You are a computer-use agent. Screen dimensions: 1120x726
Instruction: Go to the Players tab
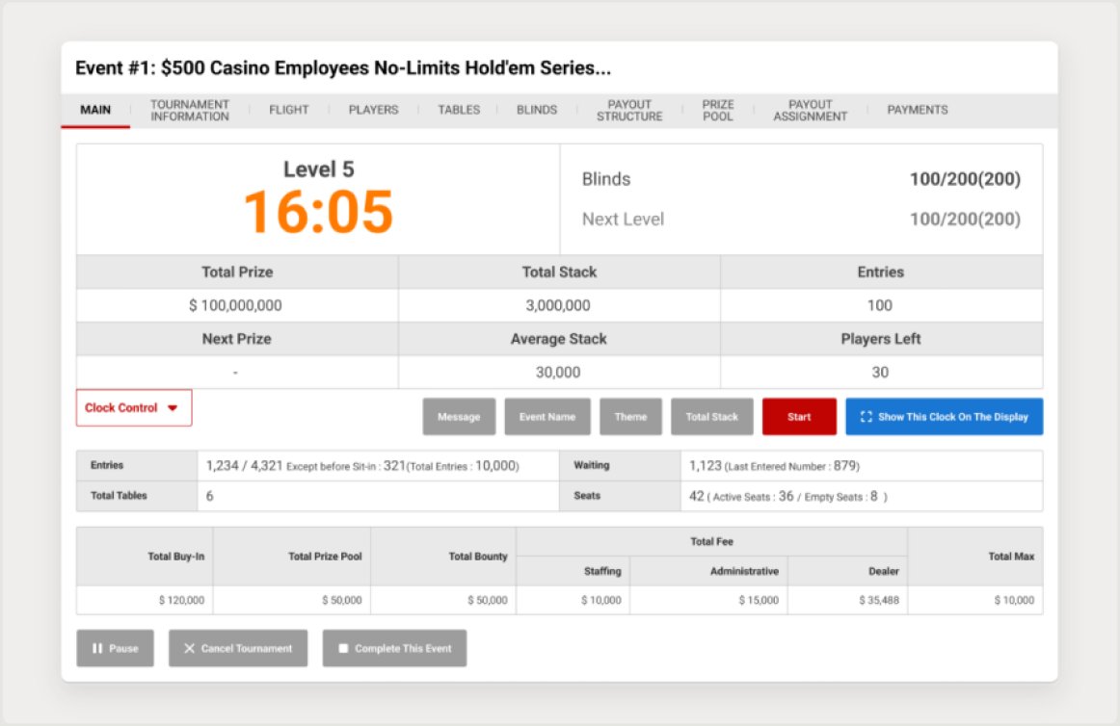(x=374, y=110)
